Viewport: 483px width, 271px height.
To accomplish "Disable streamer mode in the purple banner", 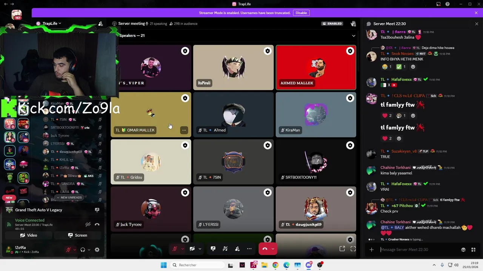I will pos(301,13).
